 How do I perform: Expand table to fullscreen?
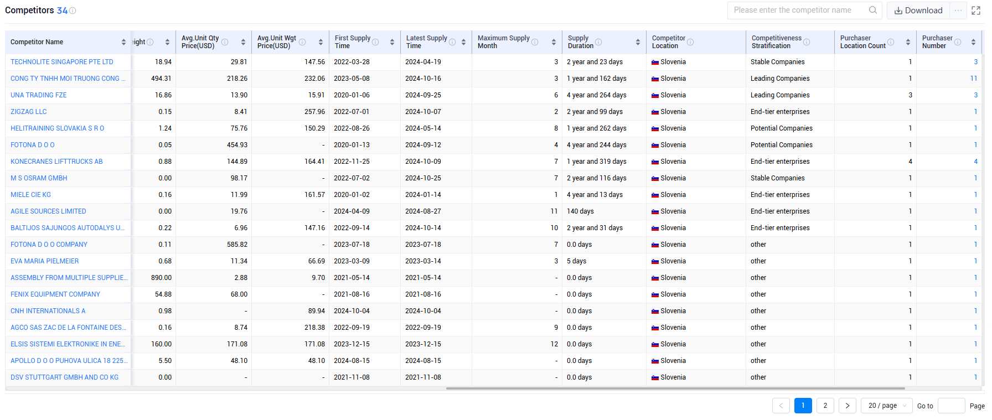click(x=976, y=11)
